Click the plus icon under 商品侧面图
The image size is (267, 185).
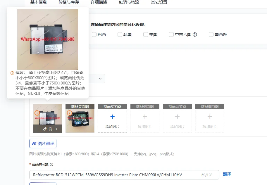(x=145, y=117)
